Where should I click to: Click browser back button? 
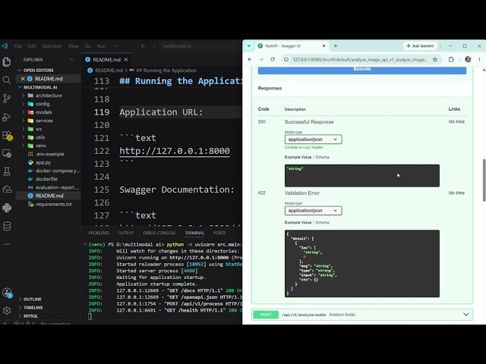coord(250,59)
